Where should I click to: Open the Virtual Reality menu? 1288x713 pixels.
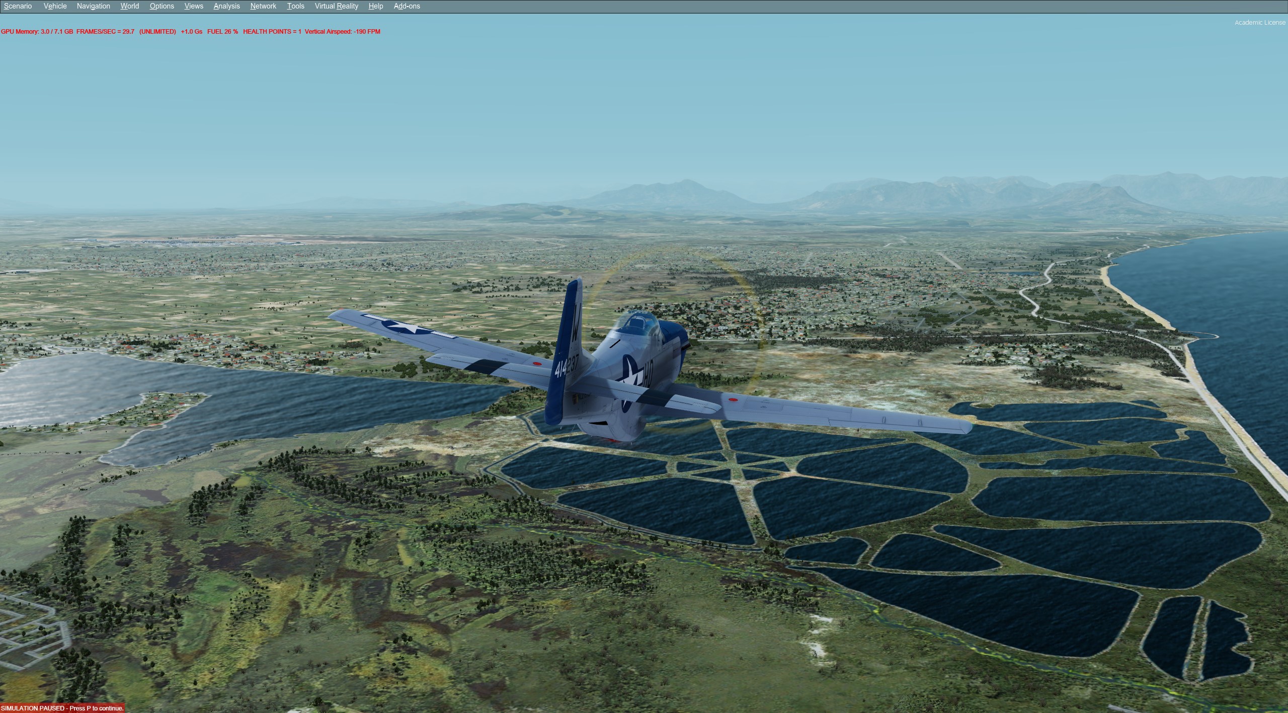[x=336, y=6]
